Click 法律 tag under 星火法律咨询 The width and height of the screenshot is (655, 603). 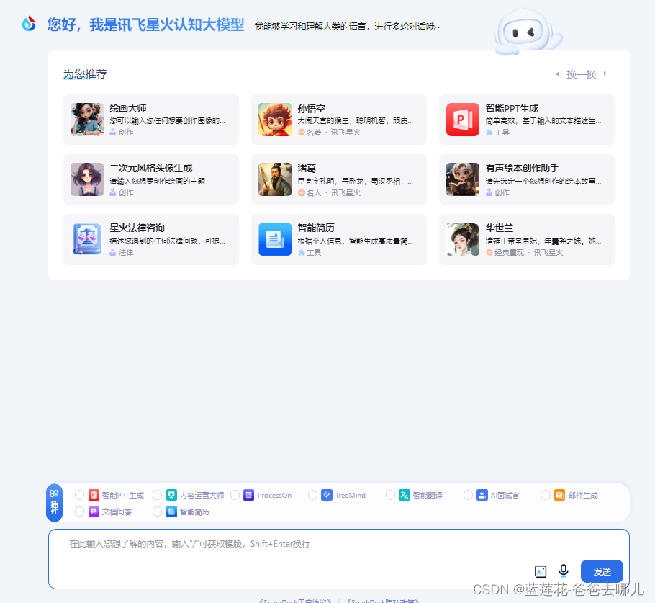click(x=126, y=253)
